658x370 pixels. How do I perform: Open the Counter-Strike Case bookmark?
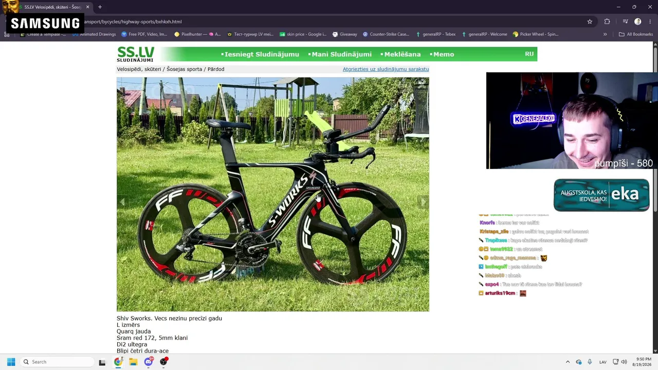coord(386,34)
